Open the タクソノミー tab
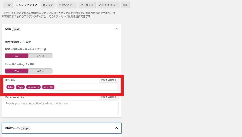Screen dimensions: 242x137 pyautogui.click(x=67, y=5)
